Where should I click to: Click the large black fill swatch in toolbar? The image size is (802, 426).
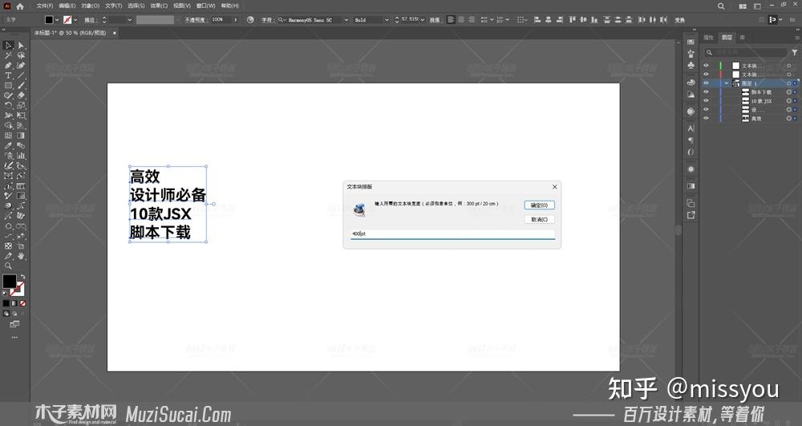point(9,282)
